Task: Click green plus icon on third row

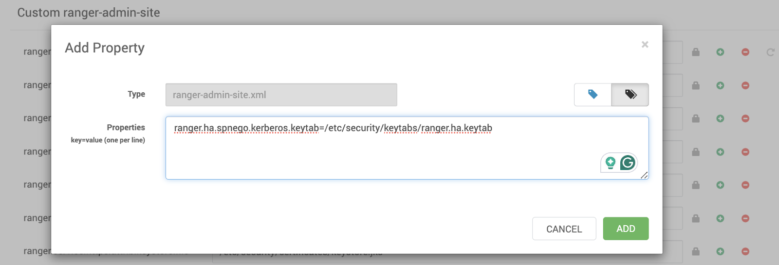Action: pos(720,118)
